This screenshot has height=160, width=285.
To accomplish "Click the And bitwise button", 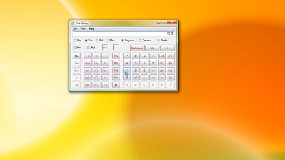I will click(171, 56).
